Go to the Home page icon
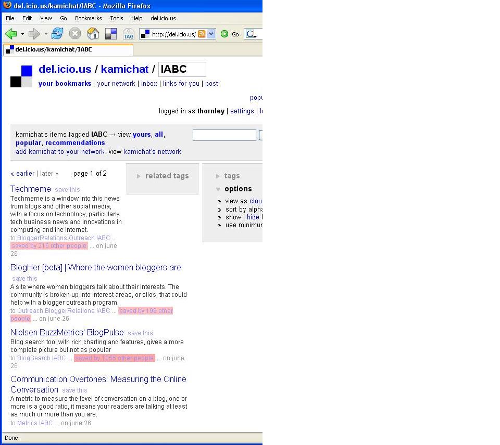Image resolution: width=500 pixels, height=445 pixels. click(x=93, y=33)
